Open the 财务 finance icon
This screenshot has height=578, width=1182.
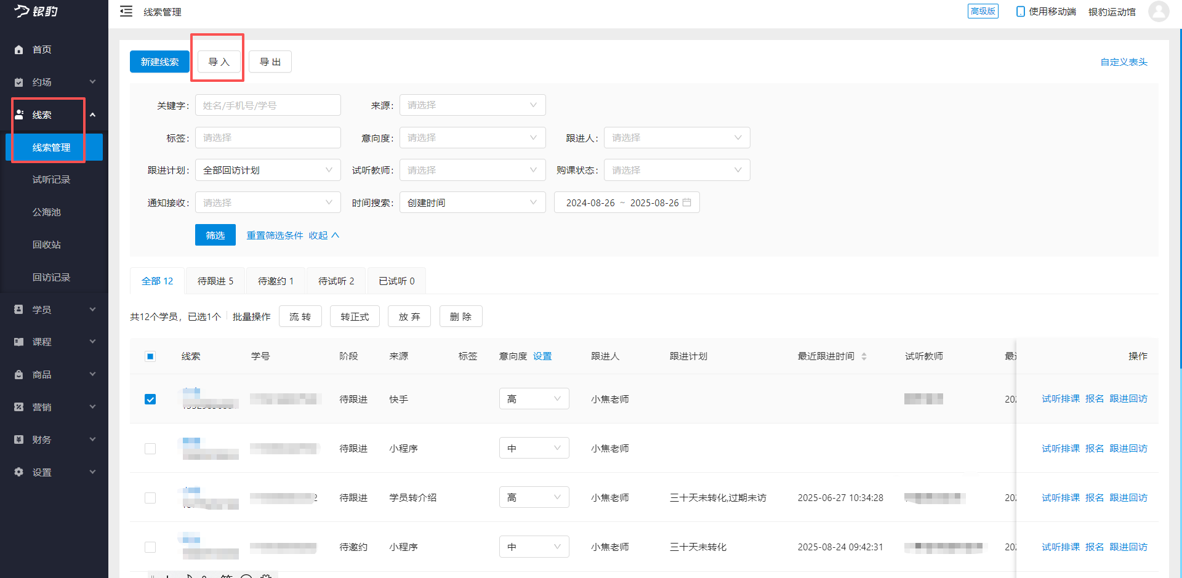pyautogui.click(x=18, y=439)
